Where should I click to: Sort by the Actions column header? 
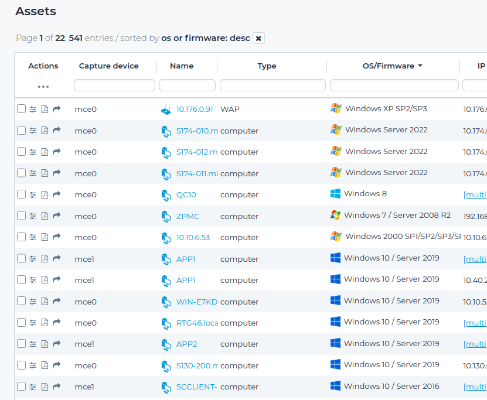[x=43, y=66]
